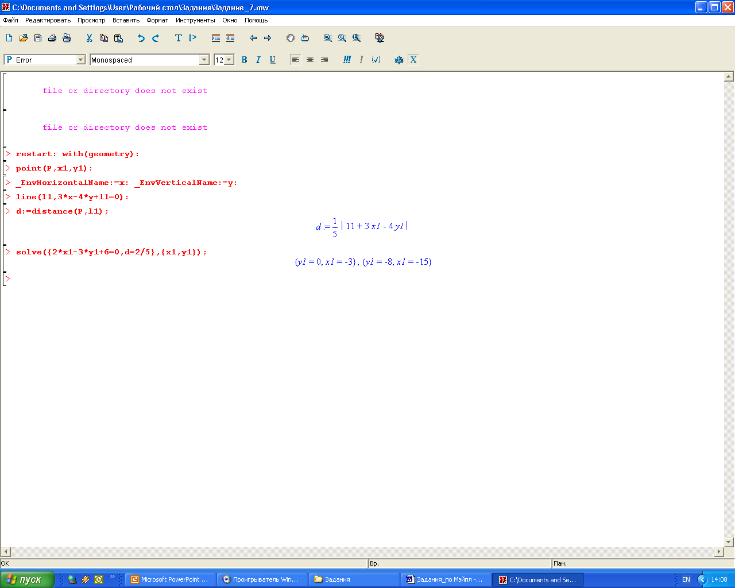The height and width of the screenshot is (588, 735).
Task: Open the Инструменты menu
Action: (195, 20)
